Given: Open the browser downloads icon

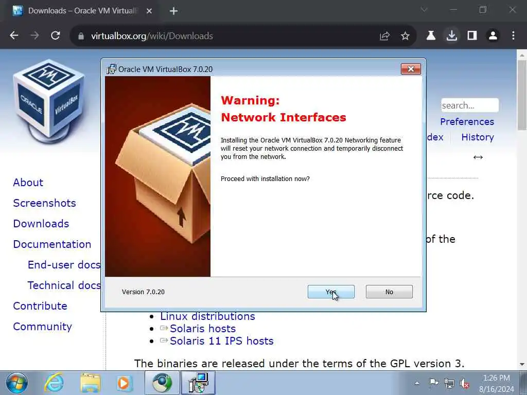Looking at the screenshot, I should 452,35.
